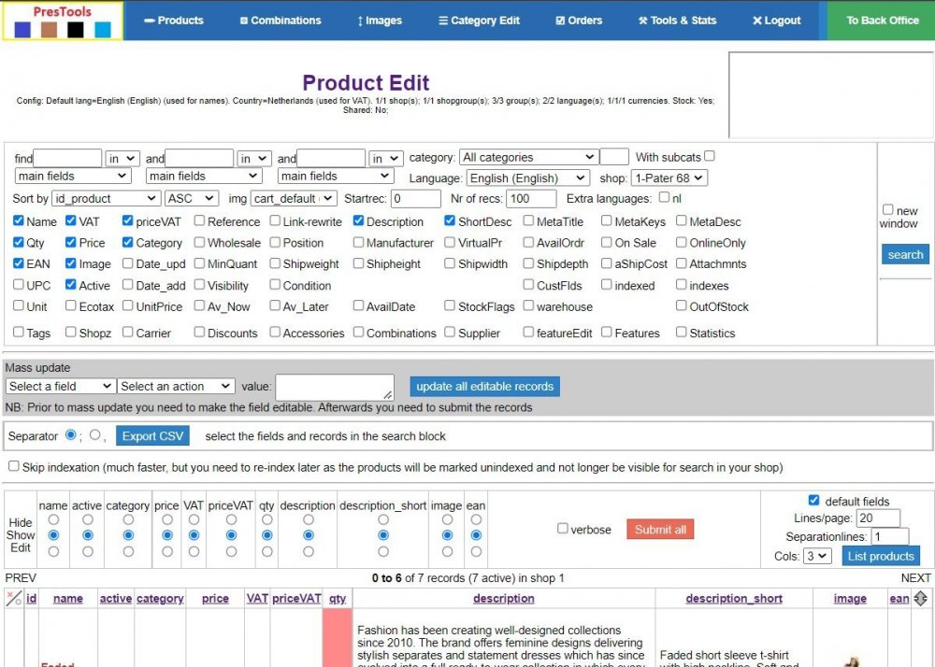This screenshot has height=667, width=935.
Task: Enable Skip indexation checkbox
Action: click(14, 466)
